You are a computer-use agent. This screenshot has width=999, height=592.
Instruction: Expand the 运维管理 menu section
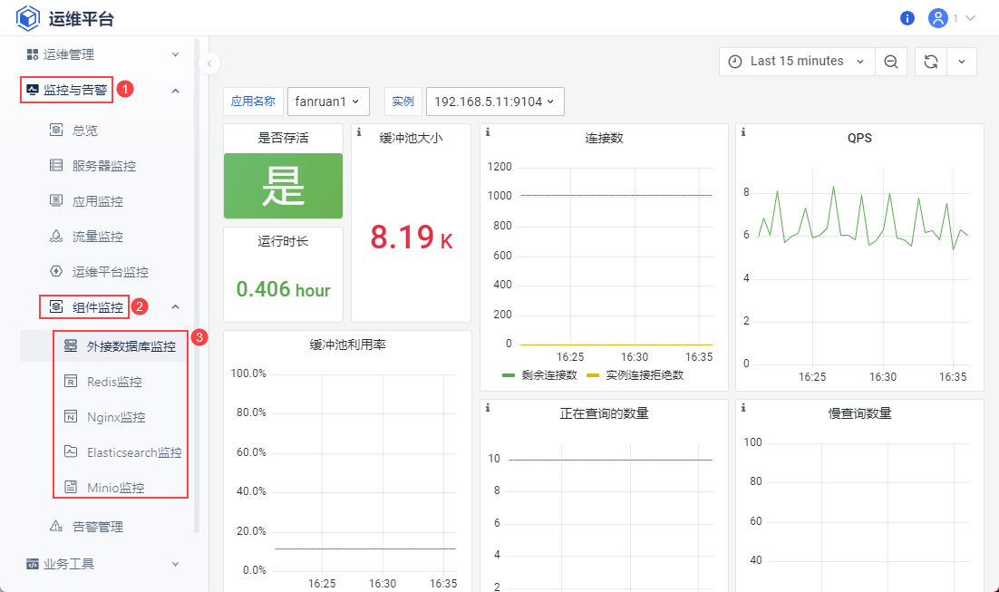click(x=102, y=54)
